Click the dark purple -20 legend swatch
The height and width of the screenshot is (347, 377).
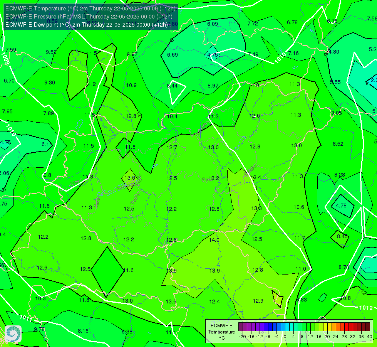point(240,327)
